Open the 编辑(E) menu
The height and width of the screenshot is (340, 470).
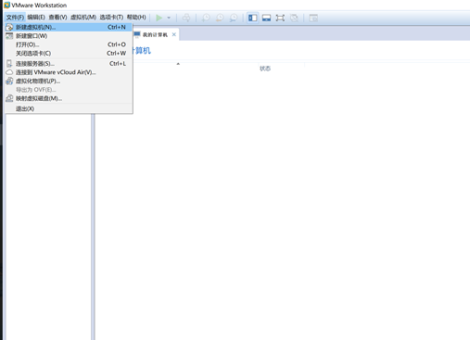pyautogui.click(x=36, y=18)
